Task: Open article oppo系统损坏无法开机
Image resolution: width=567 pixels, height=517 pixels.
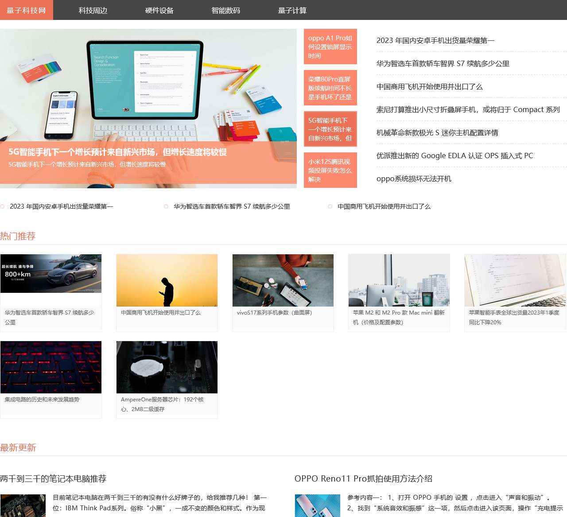Action: coord(413,179)
